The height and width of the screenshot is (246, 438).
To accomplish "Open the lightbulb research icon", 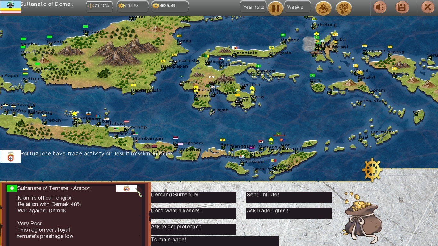I will 343,8.
